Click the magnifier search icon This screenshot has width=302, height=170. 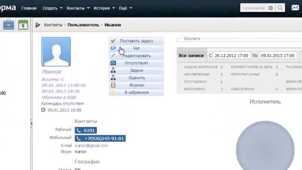point(280,8)
